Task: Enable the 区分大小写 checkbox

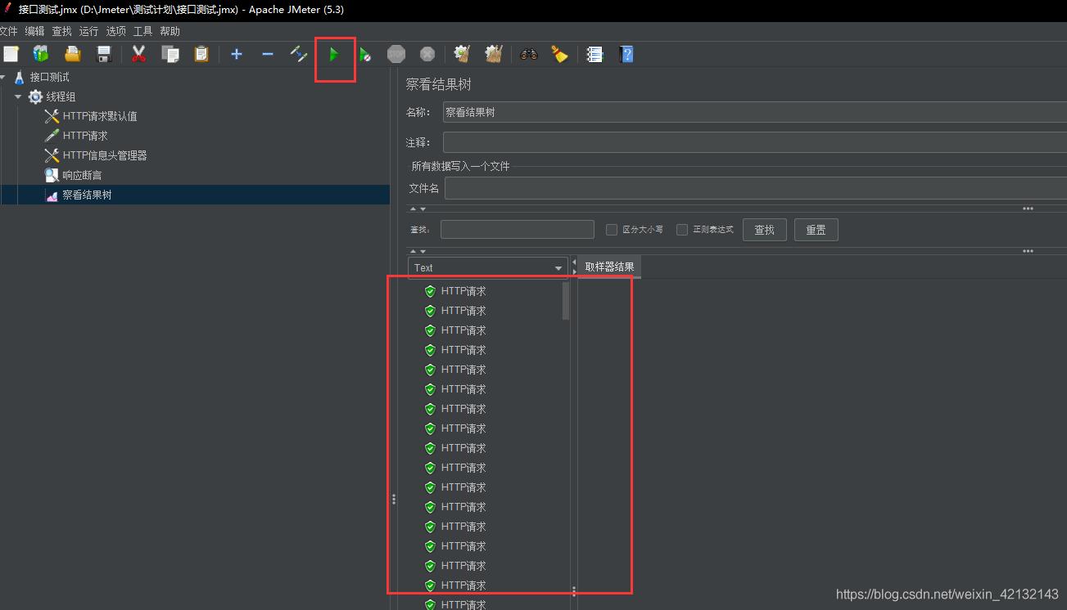Action: pos(612,230)
